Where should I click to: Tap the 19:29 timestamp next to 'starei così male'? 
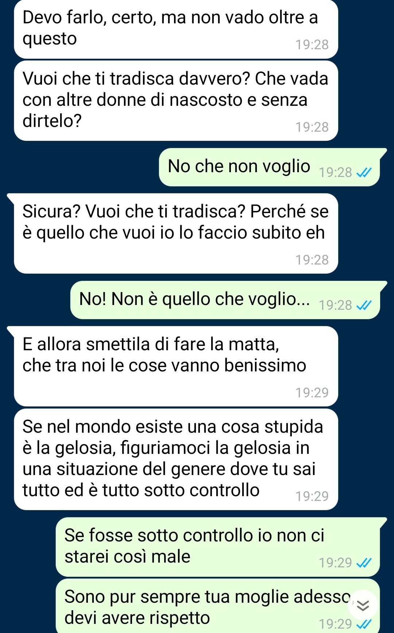pos(335,563)
